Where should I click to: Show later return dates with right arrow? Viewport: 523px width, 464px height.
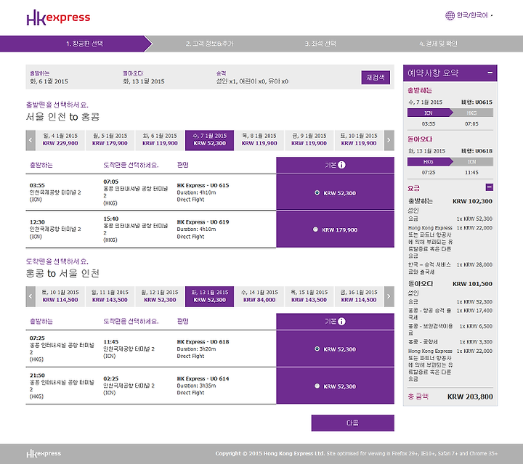coord(389,296)
